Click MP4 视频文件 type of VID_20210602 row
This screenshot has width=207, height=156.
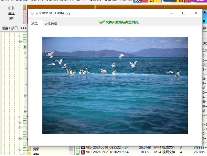coord(165,152)
